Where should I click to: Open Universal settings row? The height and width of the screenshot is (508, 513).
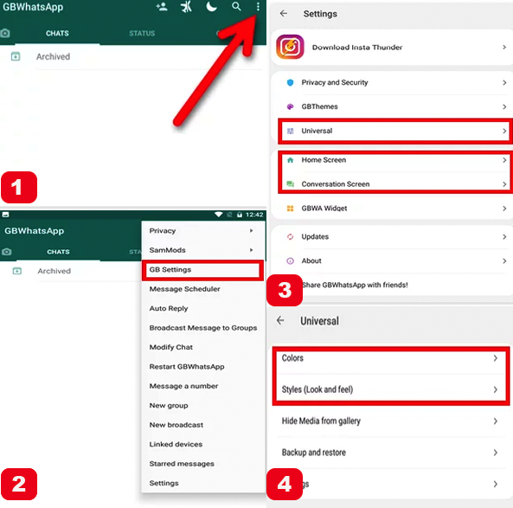394,131
